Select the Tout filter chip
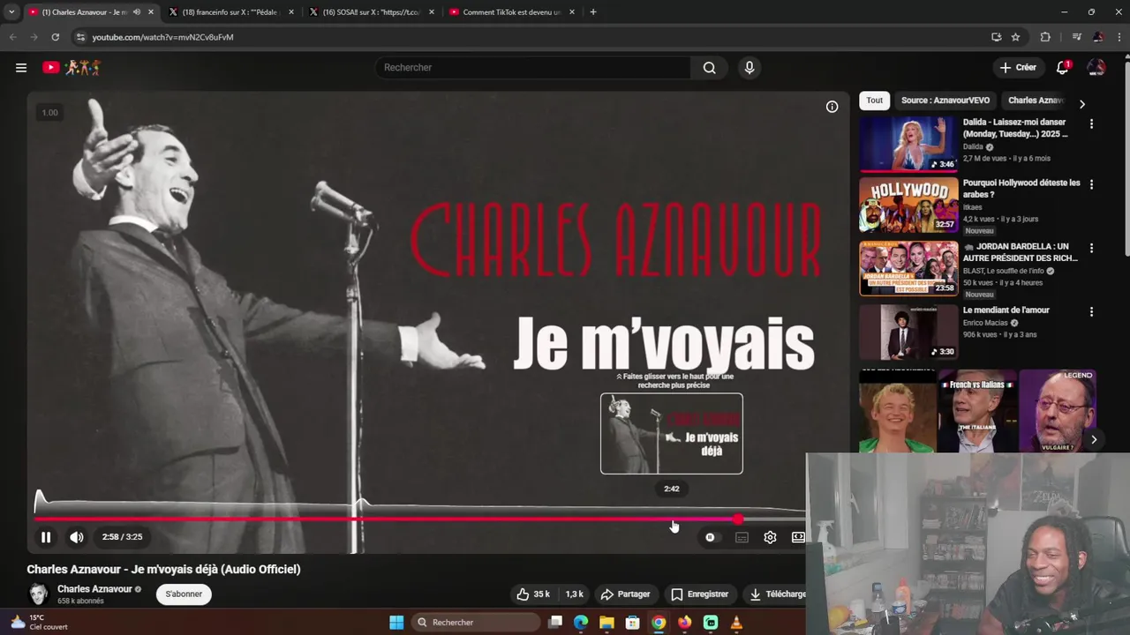The width and height of the screenshot is (1130, 635). [874, 101]
